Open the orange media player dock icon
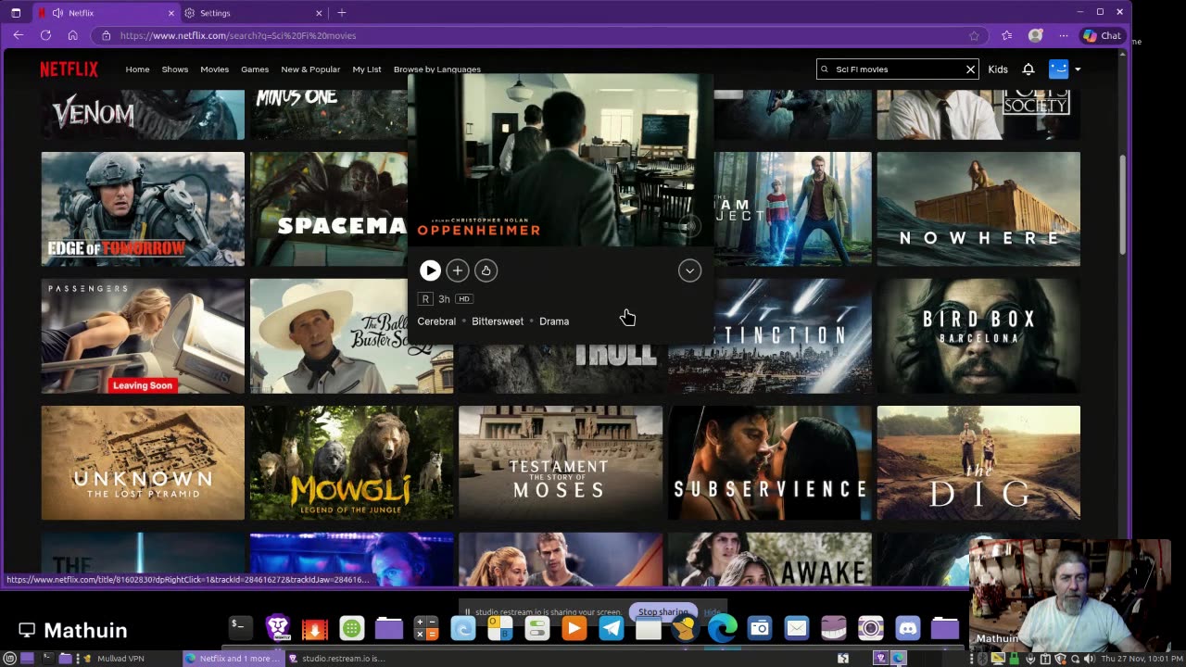The image size is (1186, 667). (x=574, y=629)
